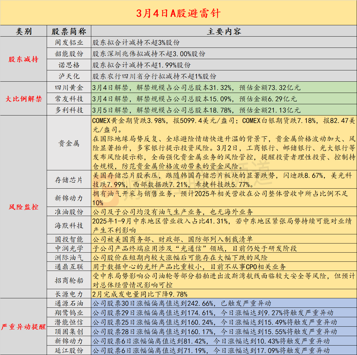Select stock name 长源电力

[x=69, y=294]
